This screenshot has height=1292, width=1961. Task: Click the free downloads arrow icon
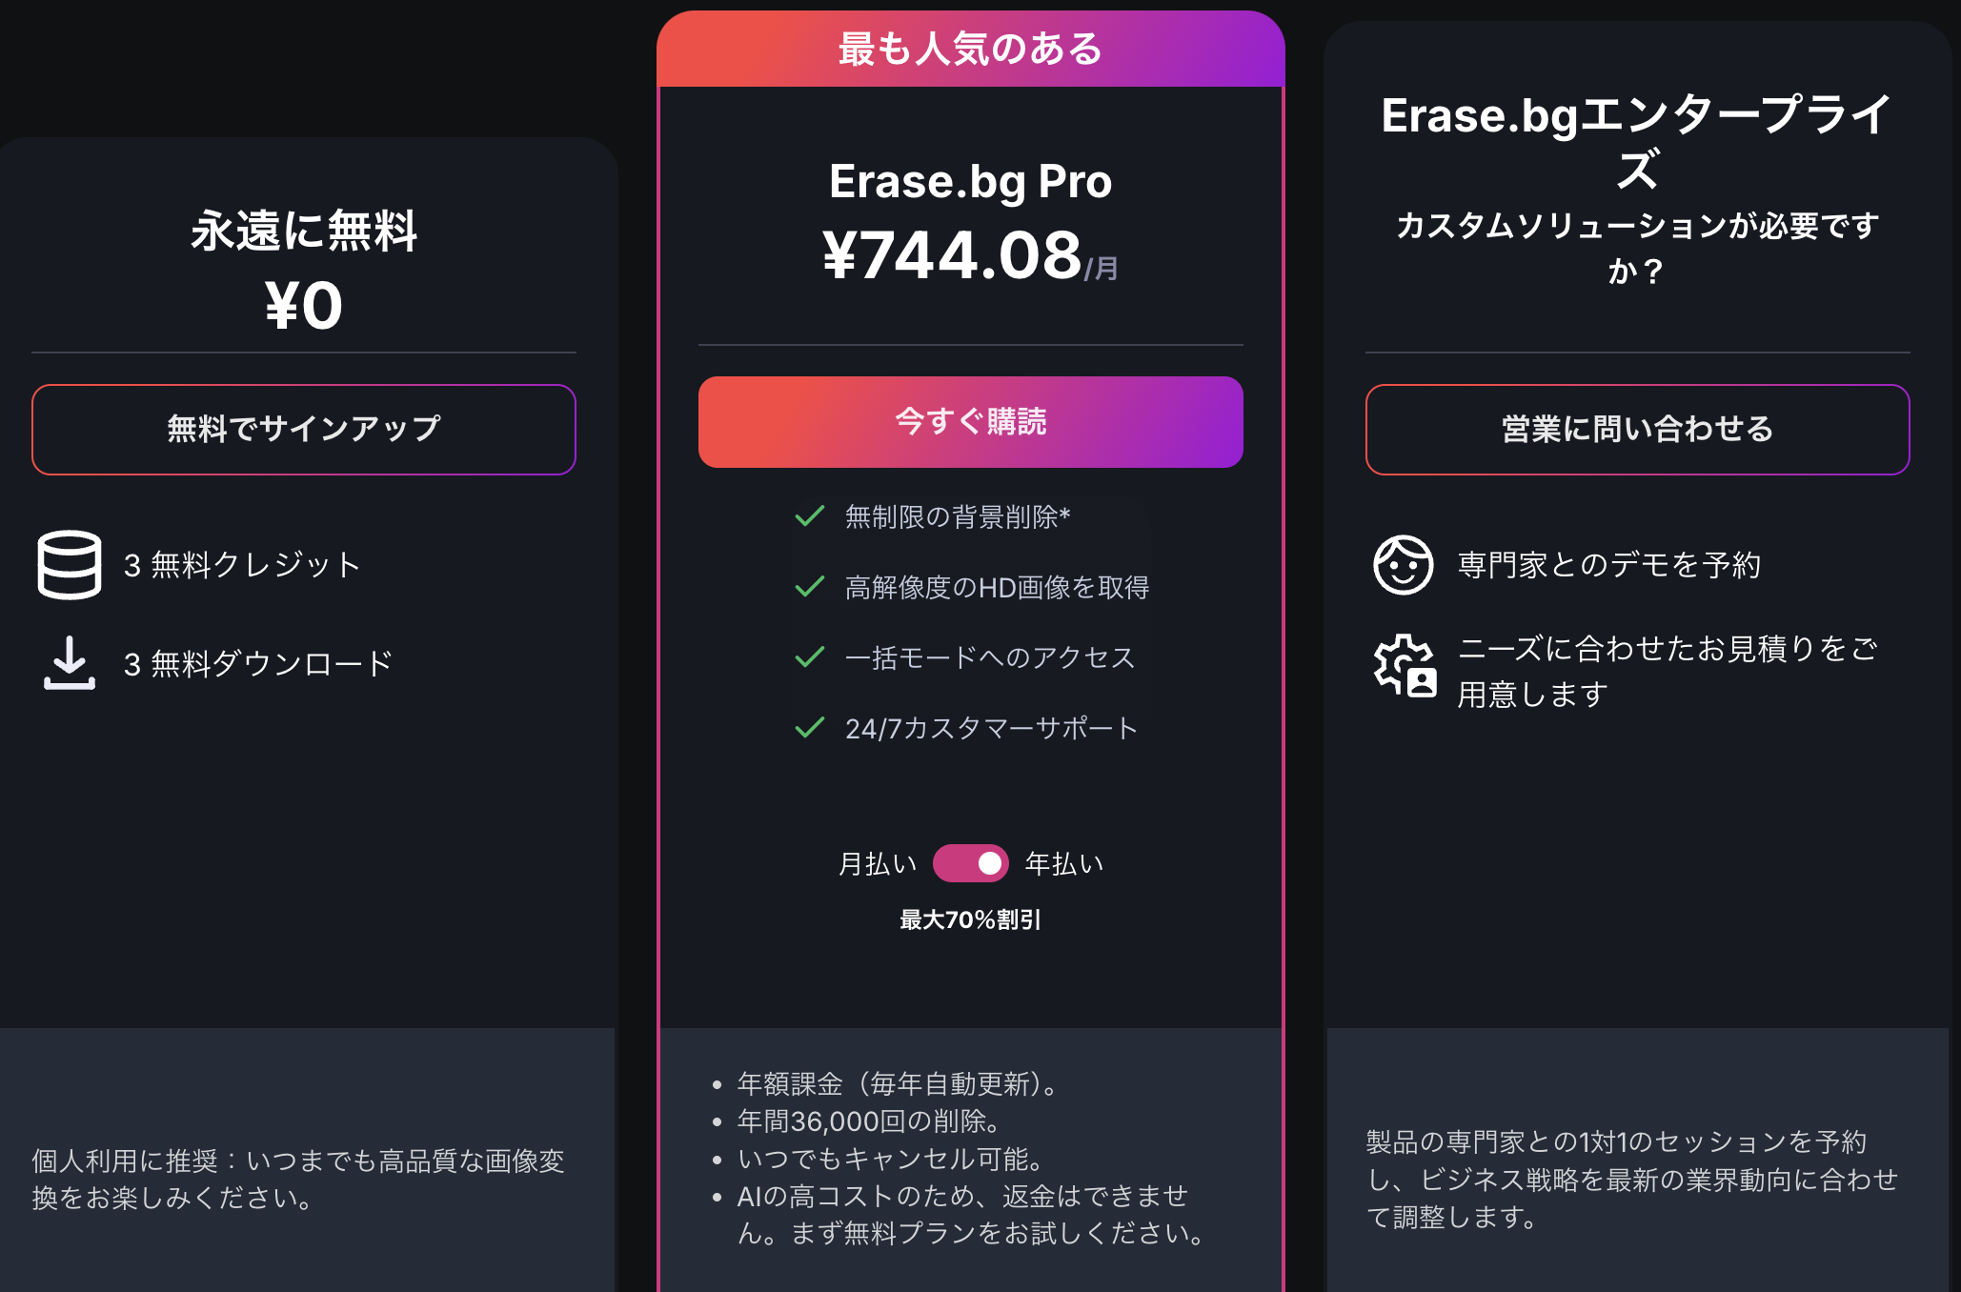[x=70, y=663]
